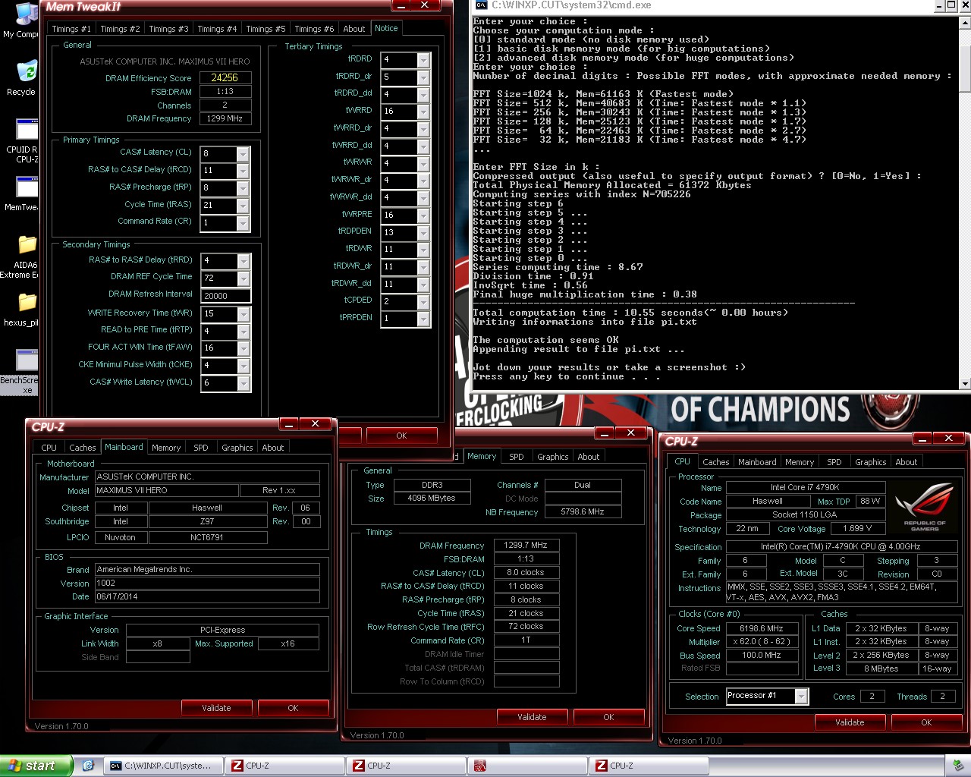Click Validate in Mainboard CPU-Z window

216,708
